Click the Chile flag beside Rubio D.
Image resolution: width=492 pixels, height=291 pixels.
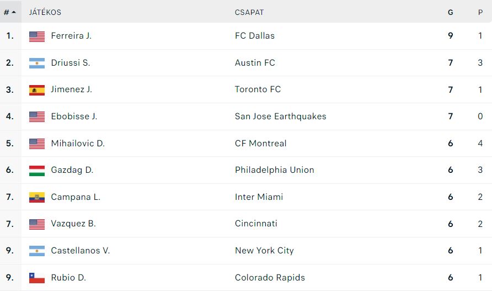(37, 278)
